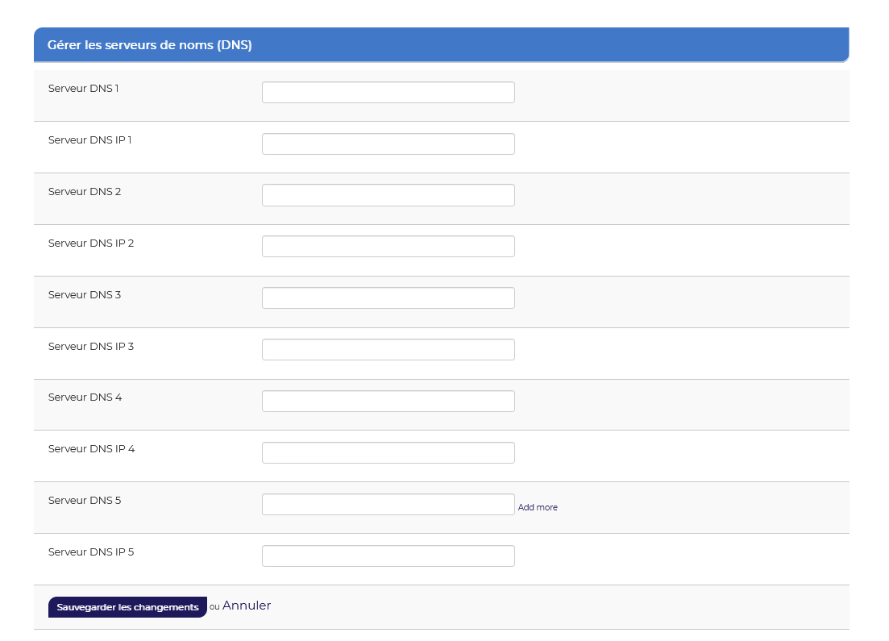Click the label text "Serveur DNS 3"
The width and height of the screenshot is (889, 641).
pyautogui.click(x=85, y=295)
